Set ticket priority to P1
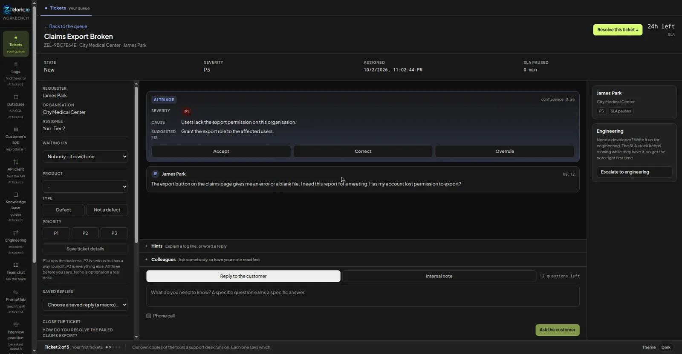 point(56,233)
